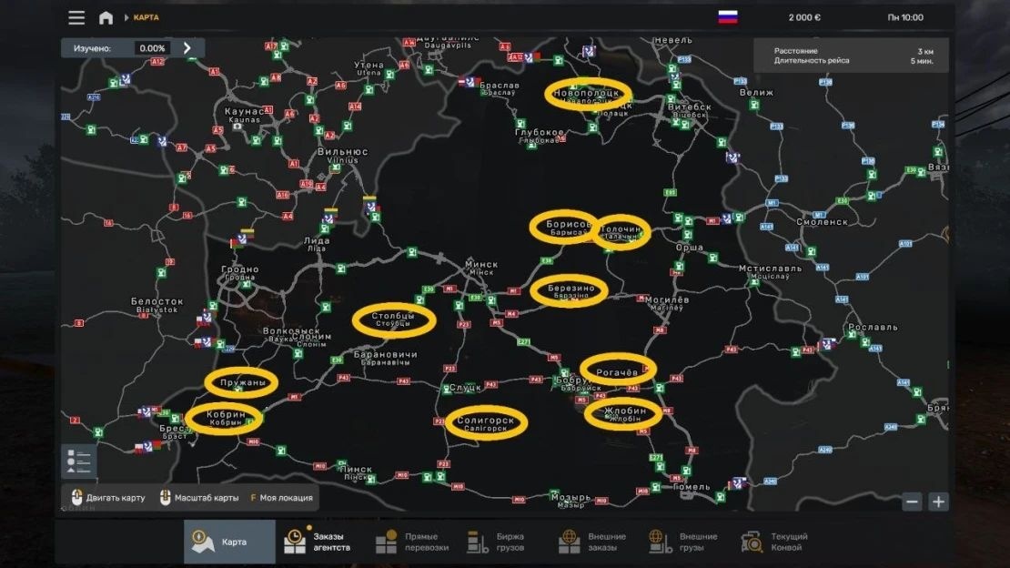Viewport: 1010px width, 568px height.
Task: Click the КАРТА breadcrumb label
Action: [146, 17]
